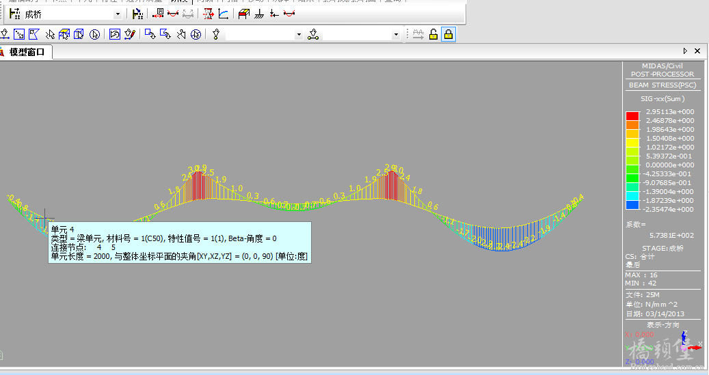The width and height of the screenshot is (709, 375).
Task: Click the ground support icon
Action: tap(259, 14)
